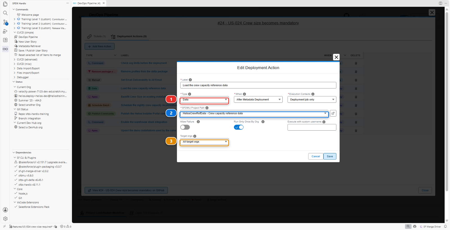Image resolution: width=450 pixels, height=230 pixels.
Task: Open Source Control in activity bar
Action: pos(5,22)
